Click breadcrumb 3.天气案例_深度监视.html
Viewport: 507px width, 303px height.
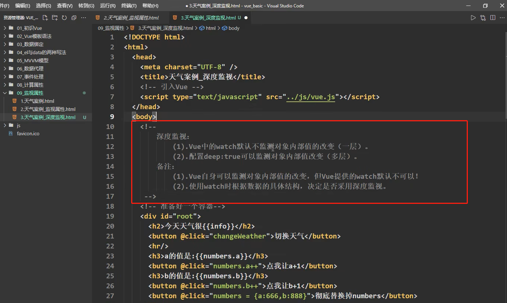pyautogui.click(x=166, y=28)
